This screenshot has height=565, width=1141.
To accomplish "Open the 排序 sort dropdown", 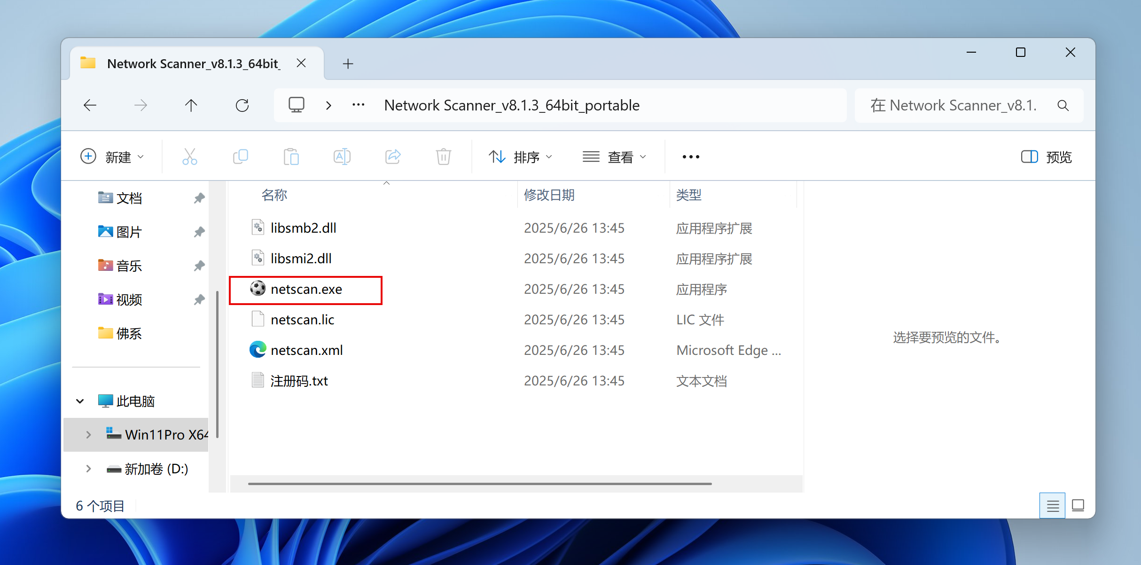I will (520, 157).
